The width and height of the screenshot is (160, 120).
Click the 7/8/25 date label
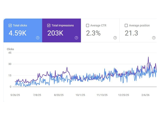tap(37, 95)
